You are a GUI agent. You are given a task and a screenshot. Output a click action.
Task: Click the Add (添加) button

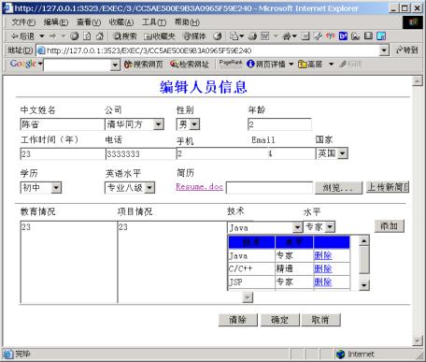pos(390,226)
